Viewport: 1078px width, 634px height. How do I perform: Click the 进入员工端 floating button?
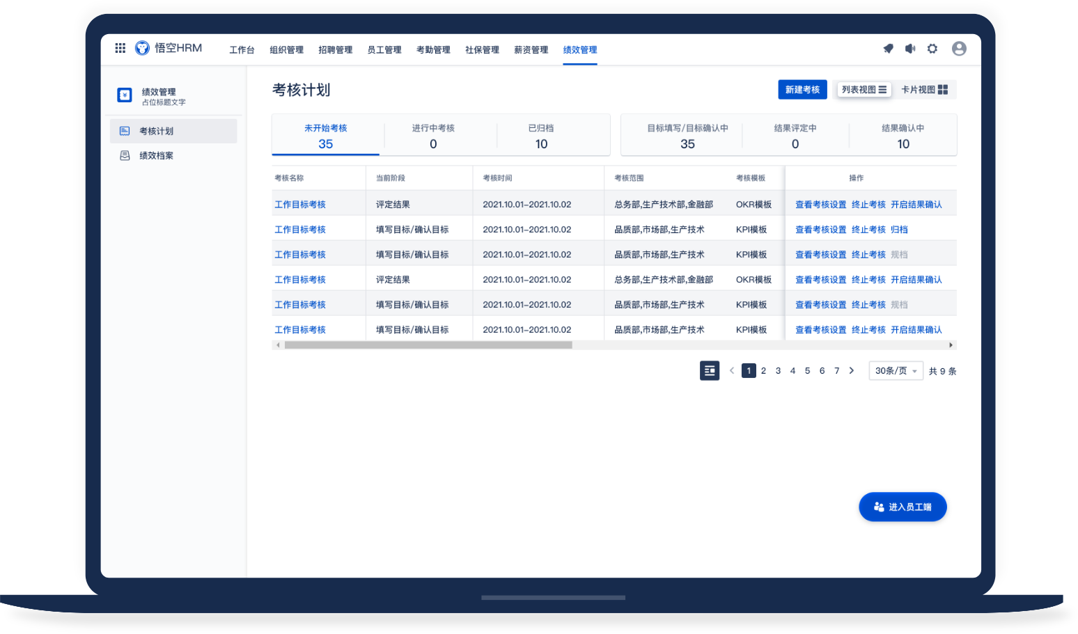click(903, 507)
